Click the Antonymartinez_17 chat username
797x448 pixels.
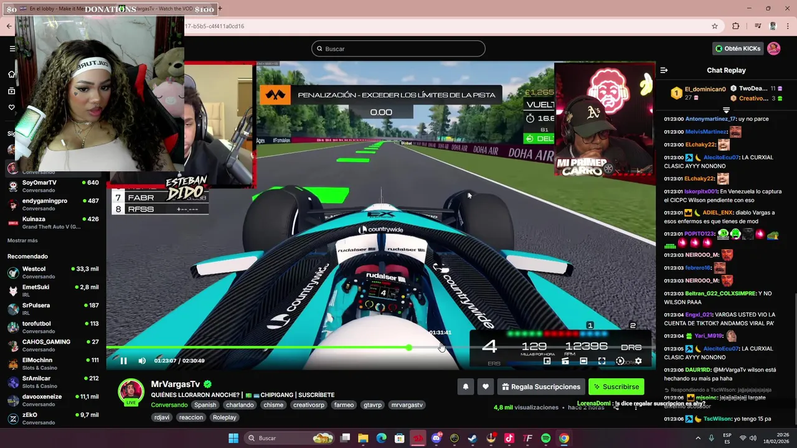pos(710,119)
